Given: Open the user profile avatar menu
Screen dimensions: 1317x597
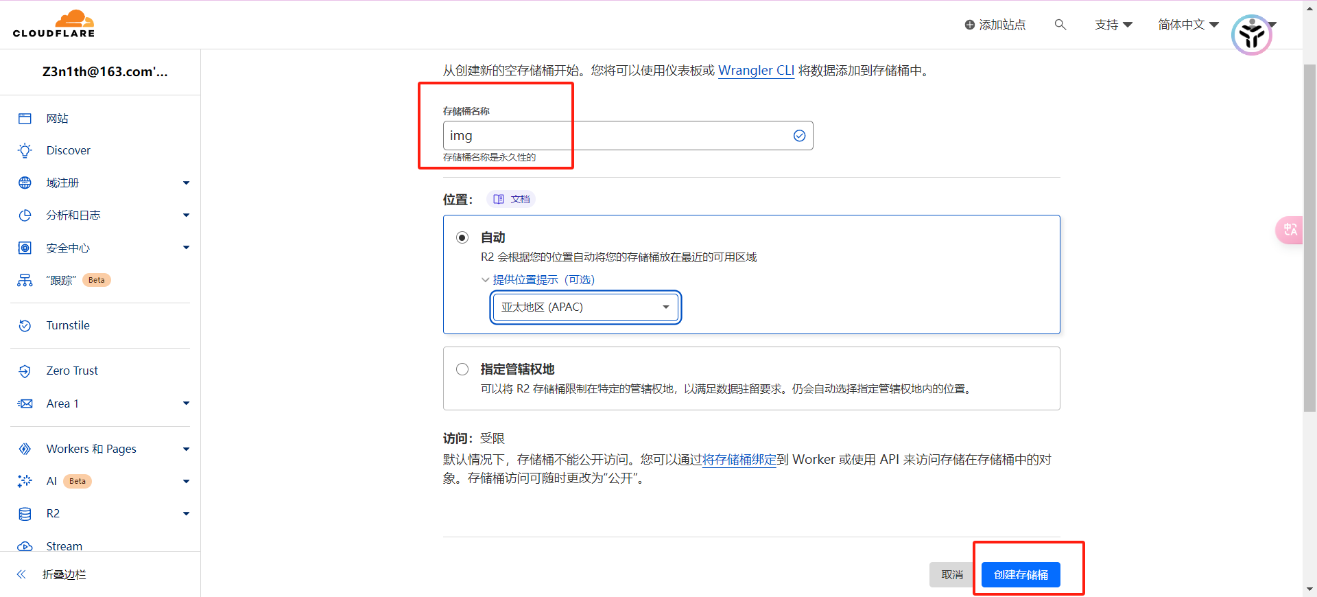Looking at the screenshot, I should [1251, 34].
